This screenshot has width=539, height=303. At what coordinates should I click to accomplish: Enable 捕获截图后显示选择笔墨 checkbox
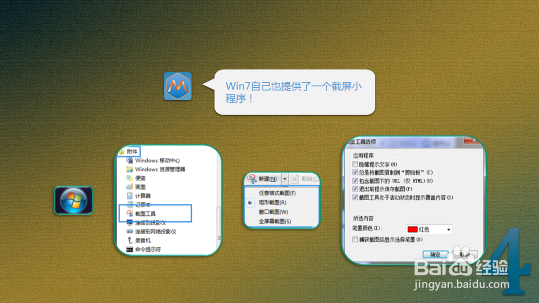pyautogui.click(x=355, y=239)
